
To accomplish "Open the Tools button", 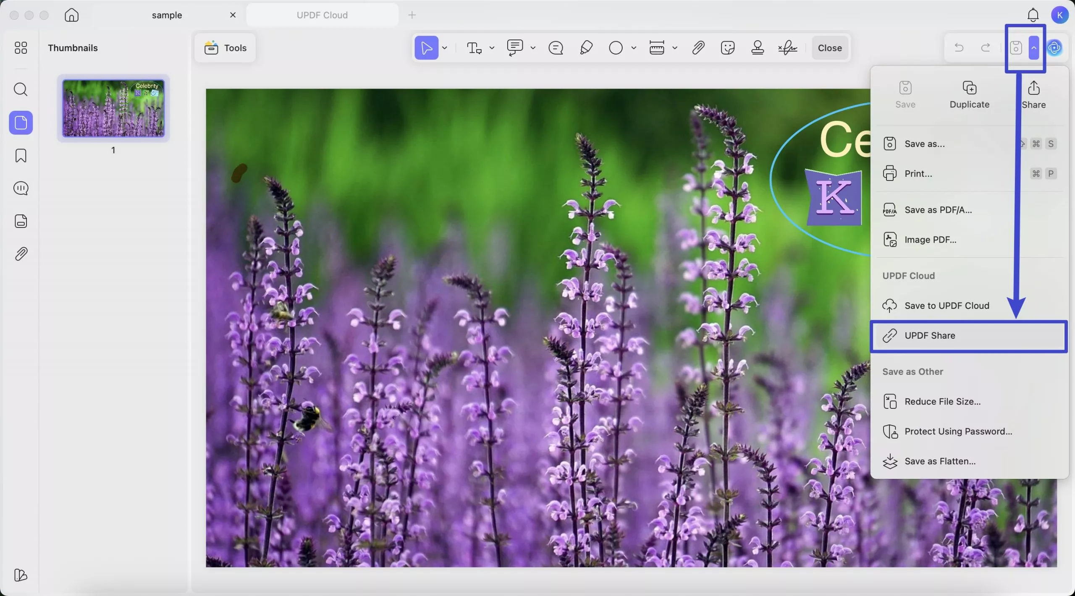I will tap(225, 48).
